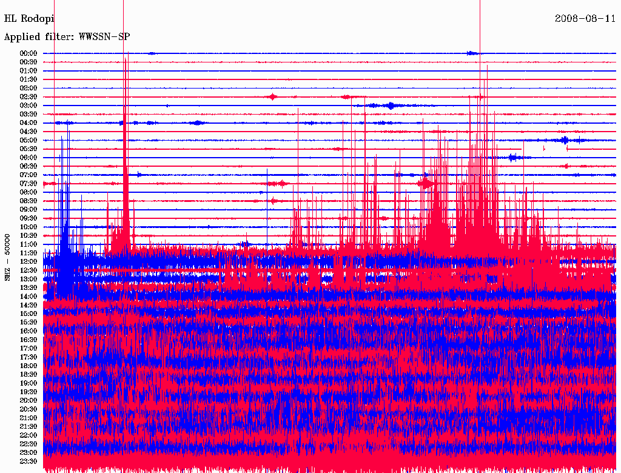Select the 19:30 time label
Image resolution: width=621 pixels, height=473 pixels.
[29, 392]
